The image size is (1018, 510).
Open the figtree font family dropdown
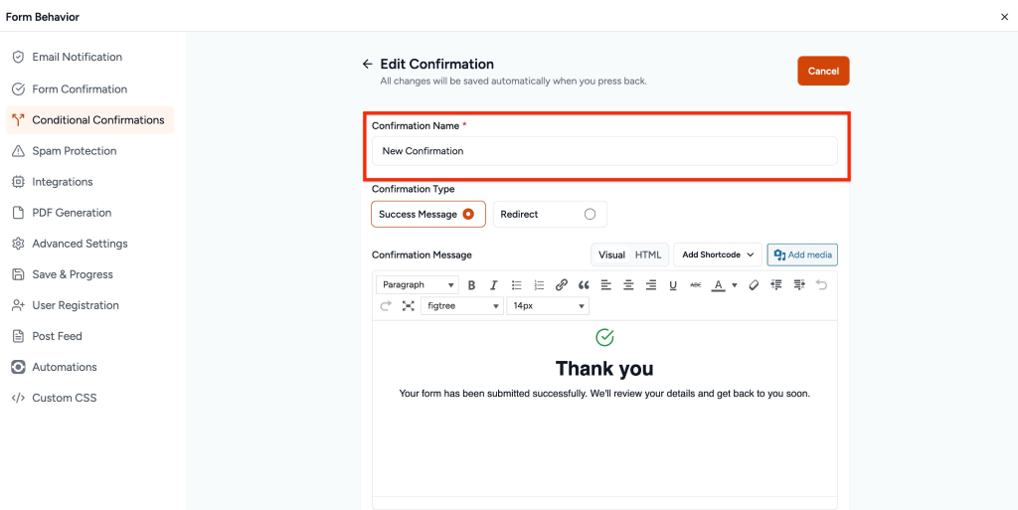click(462, 305)
